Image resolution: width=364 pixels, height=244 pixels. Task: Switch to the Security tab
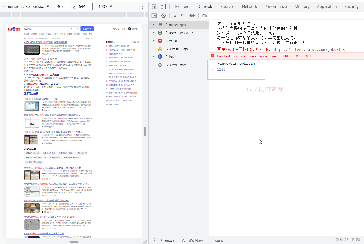pyautogui.click(x=351, y=7)
